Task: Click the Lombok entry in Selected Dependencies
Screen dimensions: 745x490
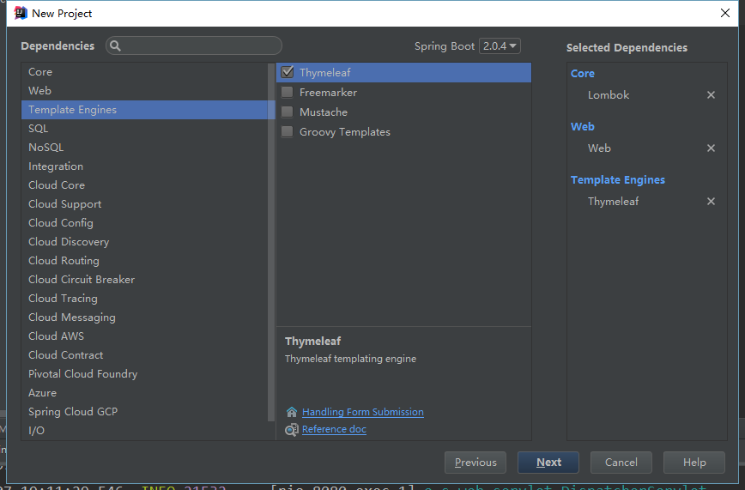Action: click(x=609, y=95)
